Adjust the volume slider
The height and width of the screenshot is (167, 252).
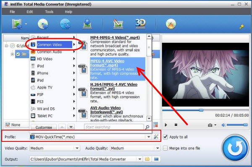[x=237, y=125]
